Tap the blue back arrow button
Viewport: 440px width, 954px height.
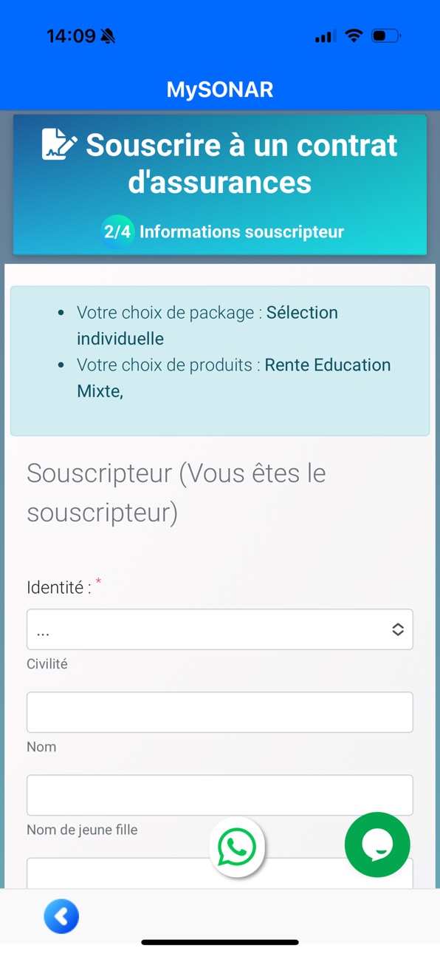pyautogui.click(x=61, y=916)
